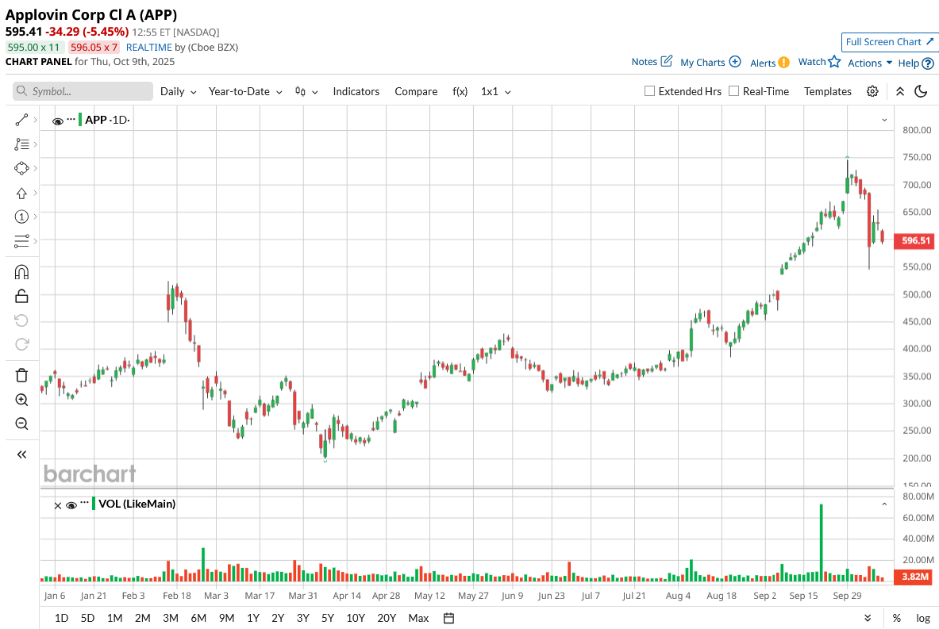Image resolution: width=939 pixels, height=629 pixels.
Task: Switch to dark mode moon icon
Action: (921, 91)
